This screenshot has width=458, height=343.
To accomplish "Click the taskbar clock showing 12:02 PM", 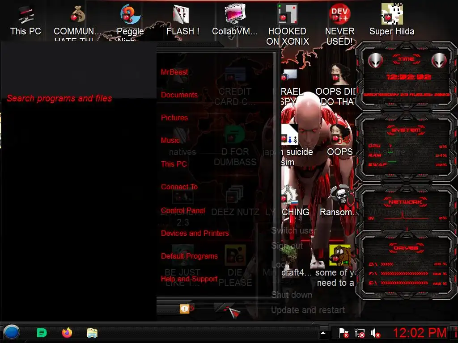I will pyautogui.click(x=420, y=333).
